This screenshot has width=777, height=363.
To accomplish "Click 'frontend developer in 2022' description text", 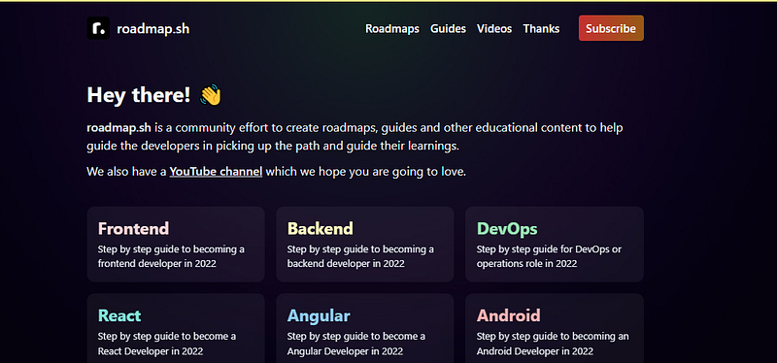I will [x=157, y=263].
